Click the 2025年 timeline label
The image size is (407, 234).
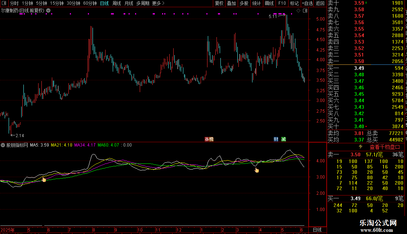click(x=8, y=230)
